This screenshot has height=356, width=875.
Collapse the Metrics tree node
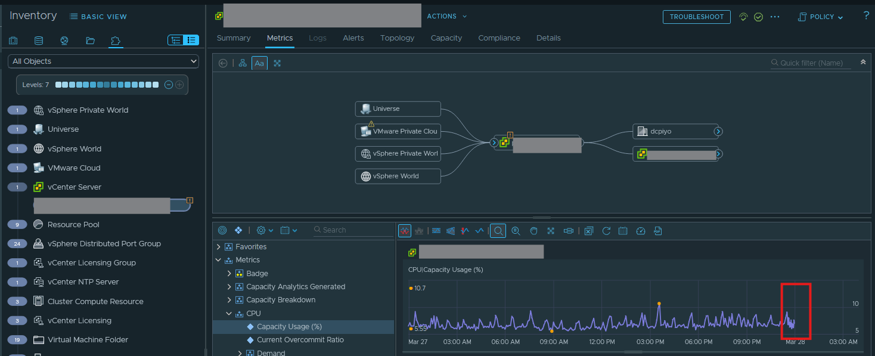point(219,260)
